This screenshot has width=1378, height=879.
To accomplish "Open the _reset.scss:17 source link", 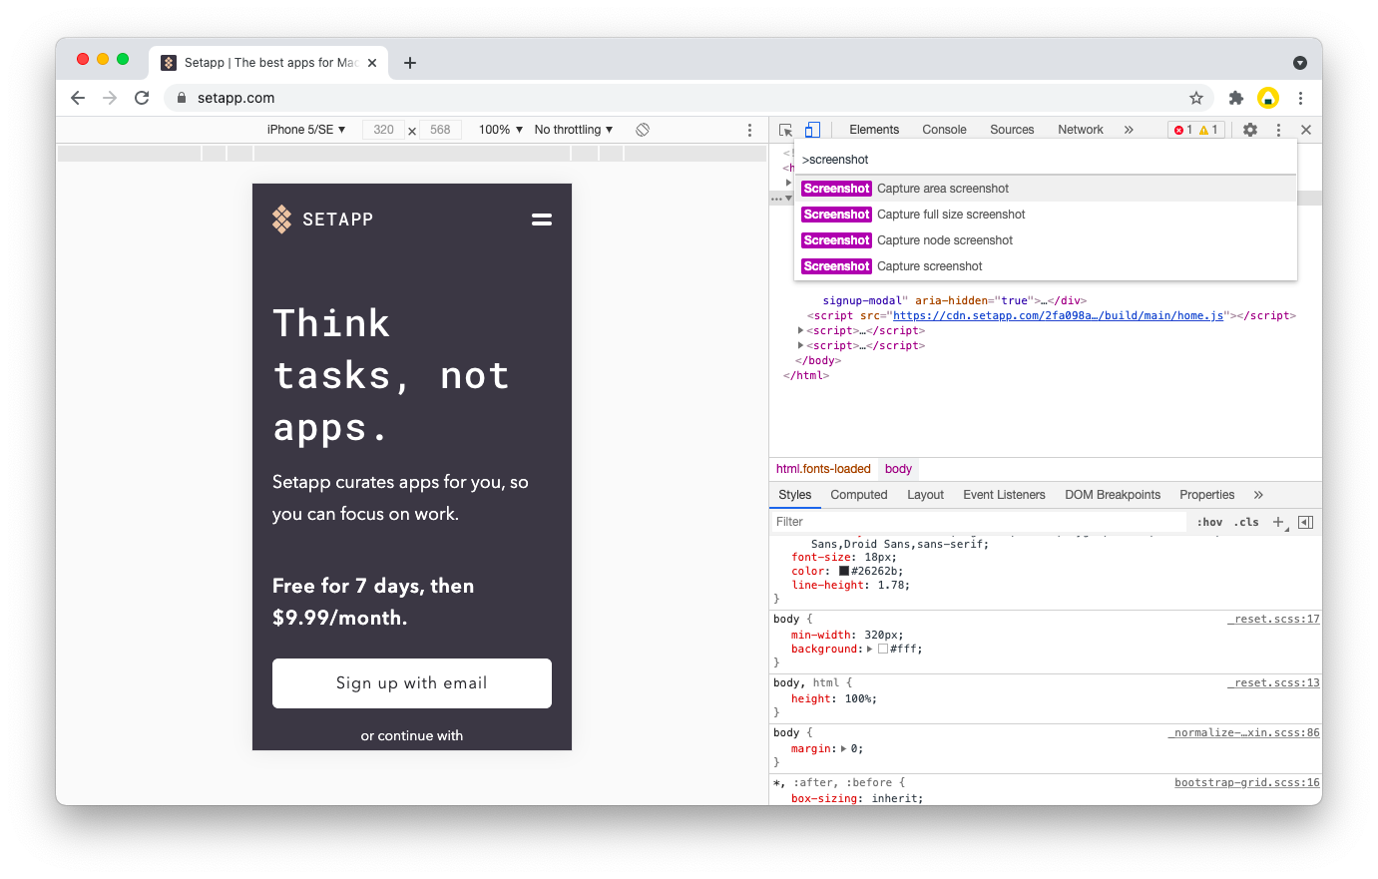I will pyautogui.click(x=1273, y=620).
